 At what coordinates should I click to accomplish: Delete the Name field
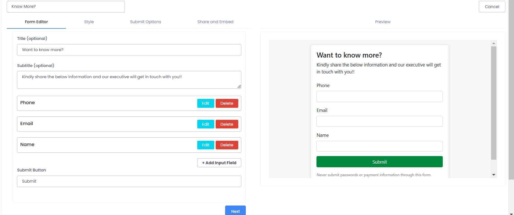click(x=227, y=145)
